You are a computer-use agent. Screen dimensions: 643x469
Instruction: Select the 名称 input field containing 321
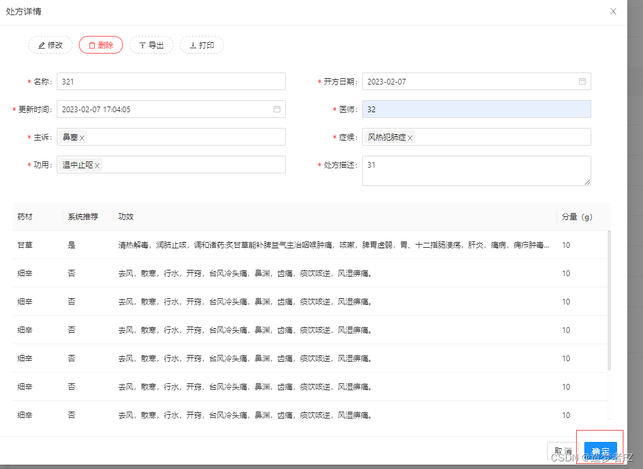(170, 81)
